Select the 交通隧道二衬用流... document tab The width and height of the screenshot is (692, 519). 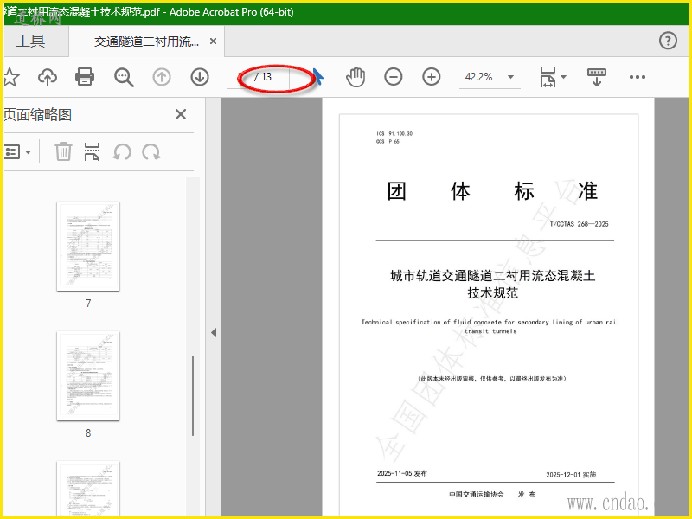point(146,42)
